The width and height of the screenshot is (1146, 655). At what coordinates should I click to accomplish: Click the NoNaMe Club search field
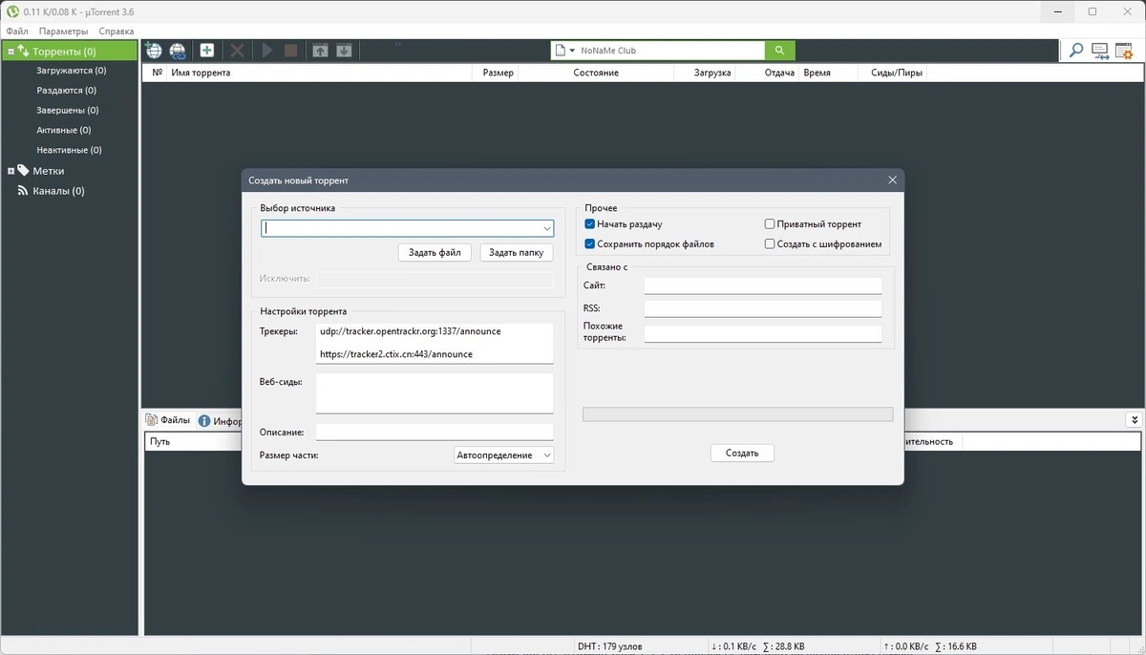[x=670, y=51]
